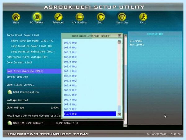Click the DRAM Configuration house icon
The width and height of the screenshot is (186, 140).
(10, 92)
